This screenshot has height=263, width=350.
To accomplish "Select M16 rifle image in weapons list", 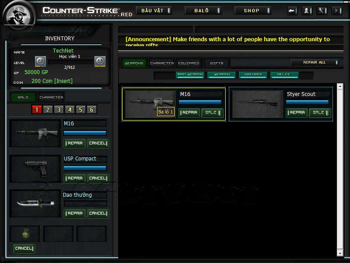I will click(150, 104).
